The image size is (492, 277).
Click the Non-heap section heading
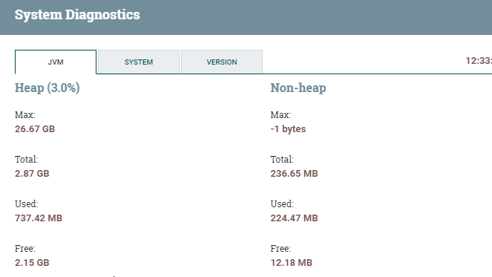pos(298,88)
